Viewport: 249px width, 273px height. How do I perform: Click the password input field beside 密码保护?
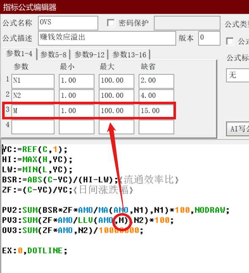coord(187,23)
